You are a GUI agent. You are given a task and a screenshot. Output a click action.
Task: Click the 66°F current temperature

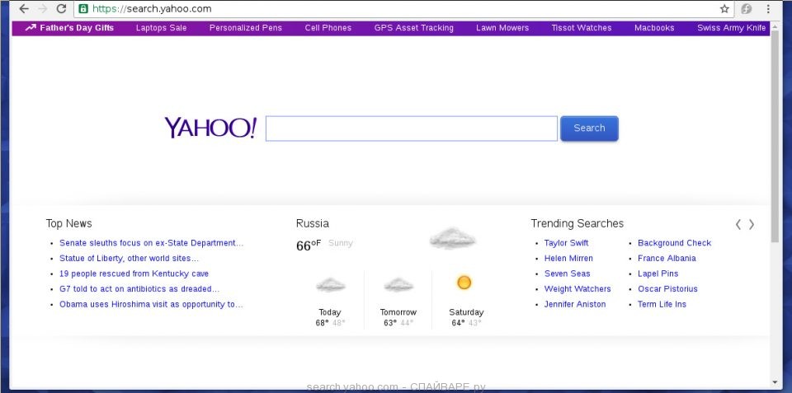pos(309,246)
